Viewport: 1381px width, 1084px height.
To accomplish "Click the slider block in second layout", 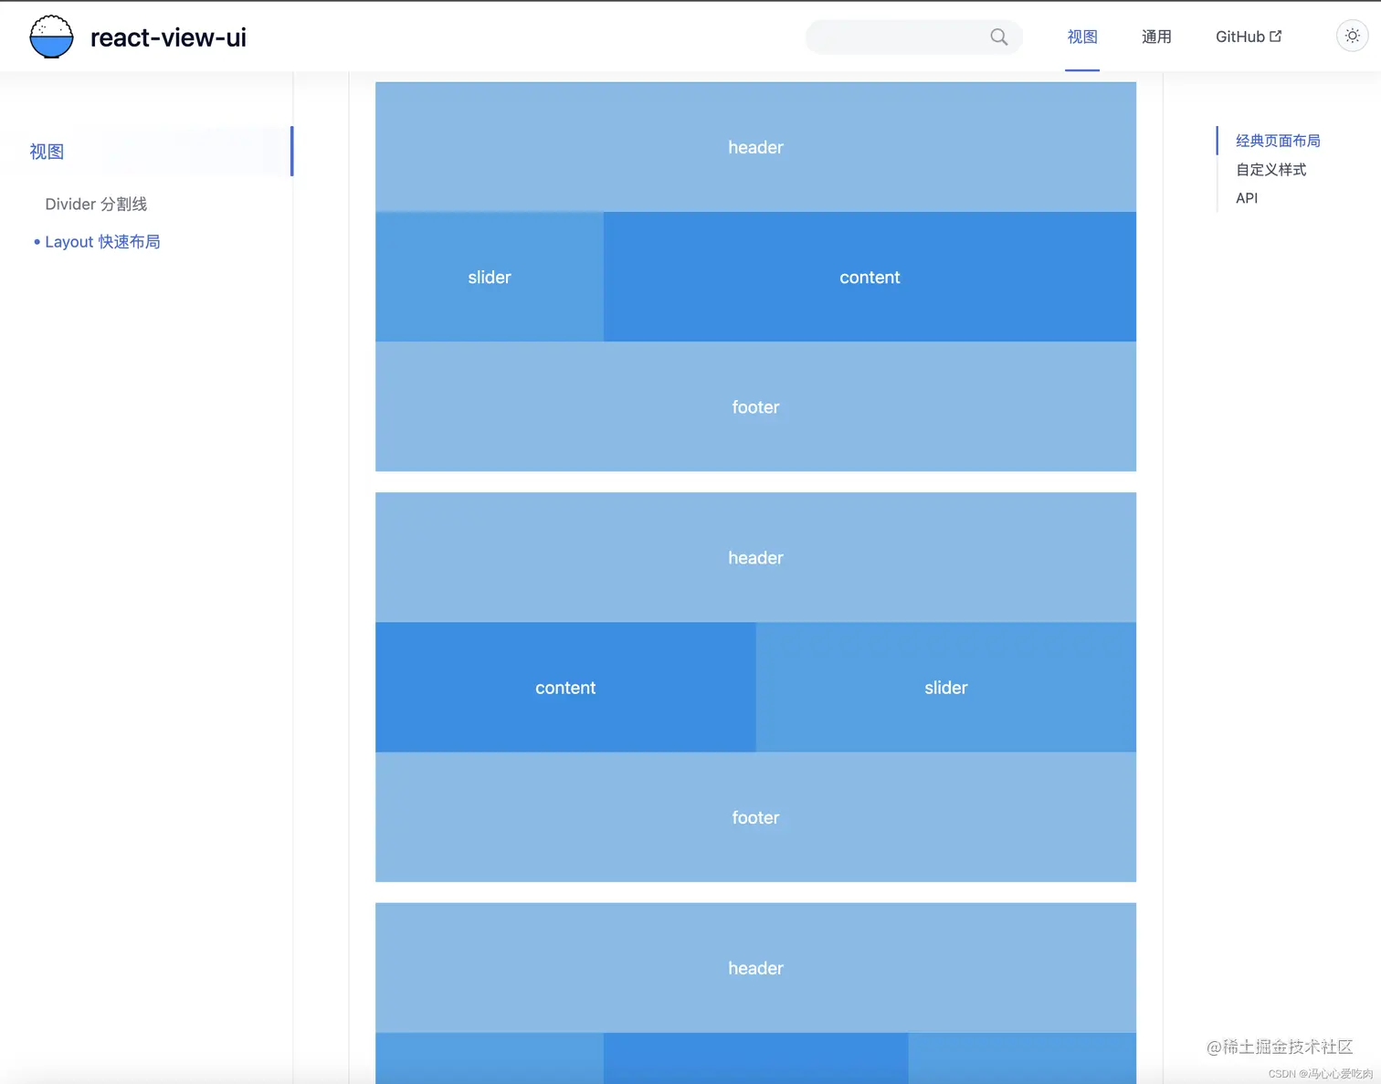I will point(946,687).
